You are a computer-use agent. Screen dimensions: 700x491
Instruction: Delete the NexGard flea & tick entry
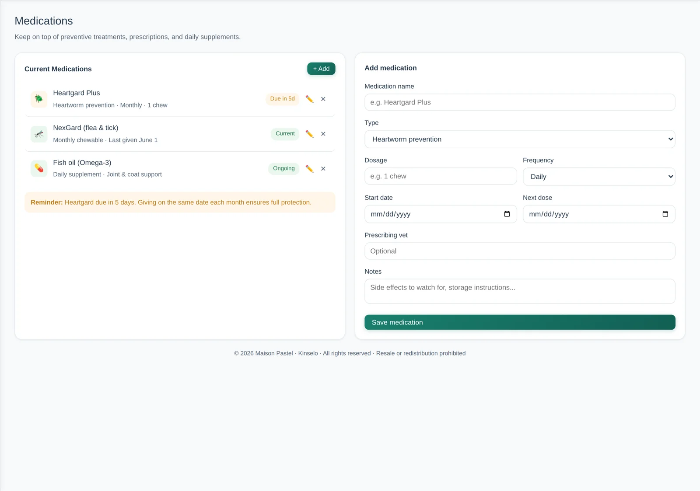(323, 134)
